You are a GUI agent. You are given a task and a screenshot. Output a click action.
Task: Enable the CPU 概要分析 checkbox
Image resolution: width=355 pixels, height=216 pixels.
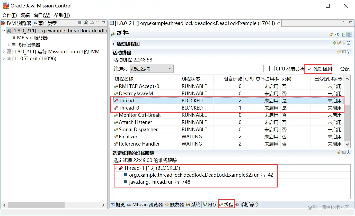[272, 69]
